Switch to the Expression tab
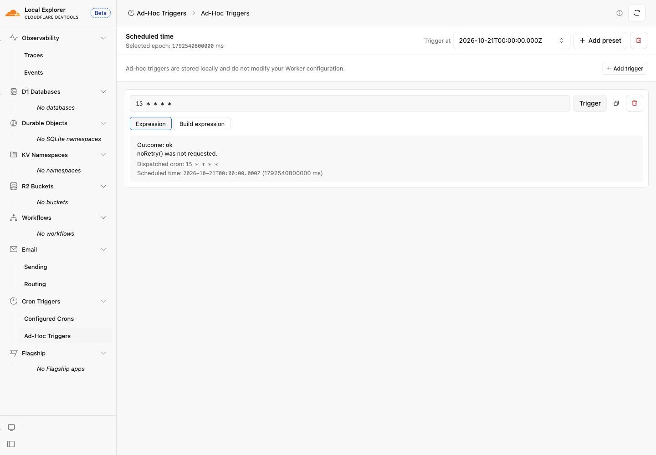This screenshot has width=656, height=455. click(x=151, y=124)
